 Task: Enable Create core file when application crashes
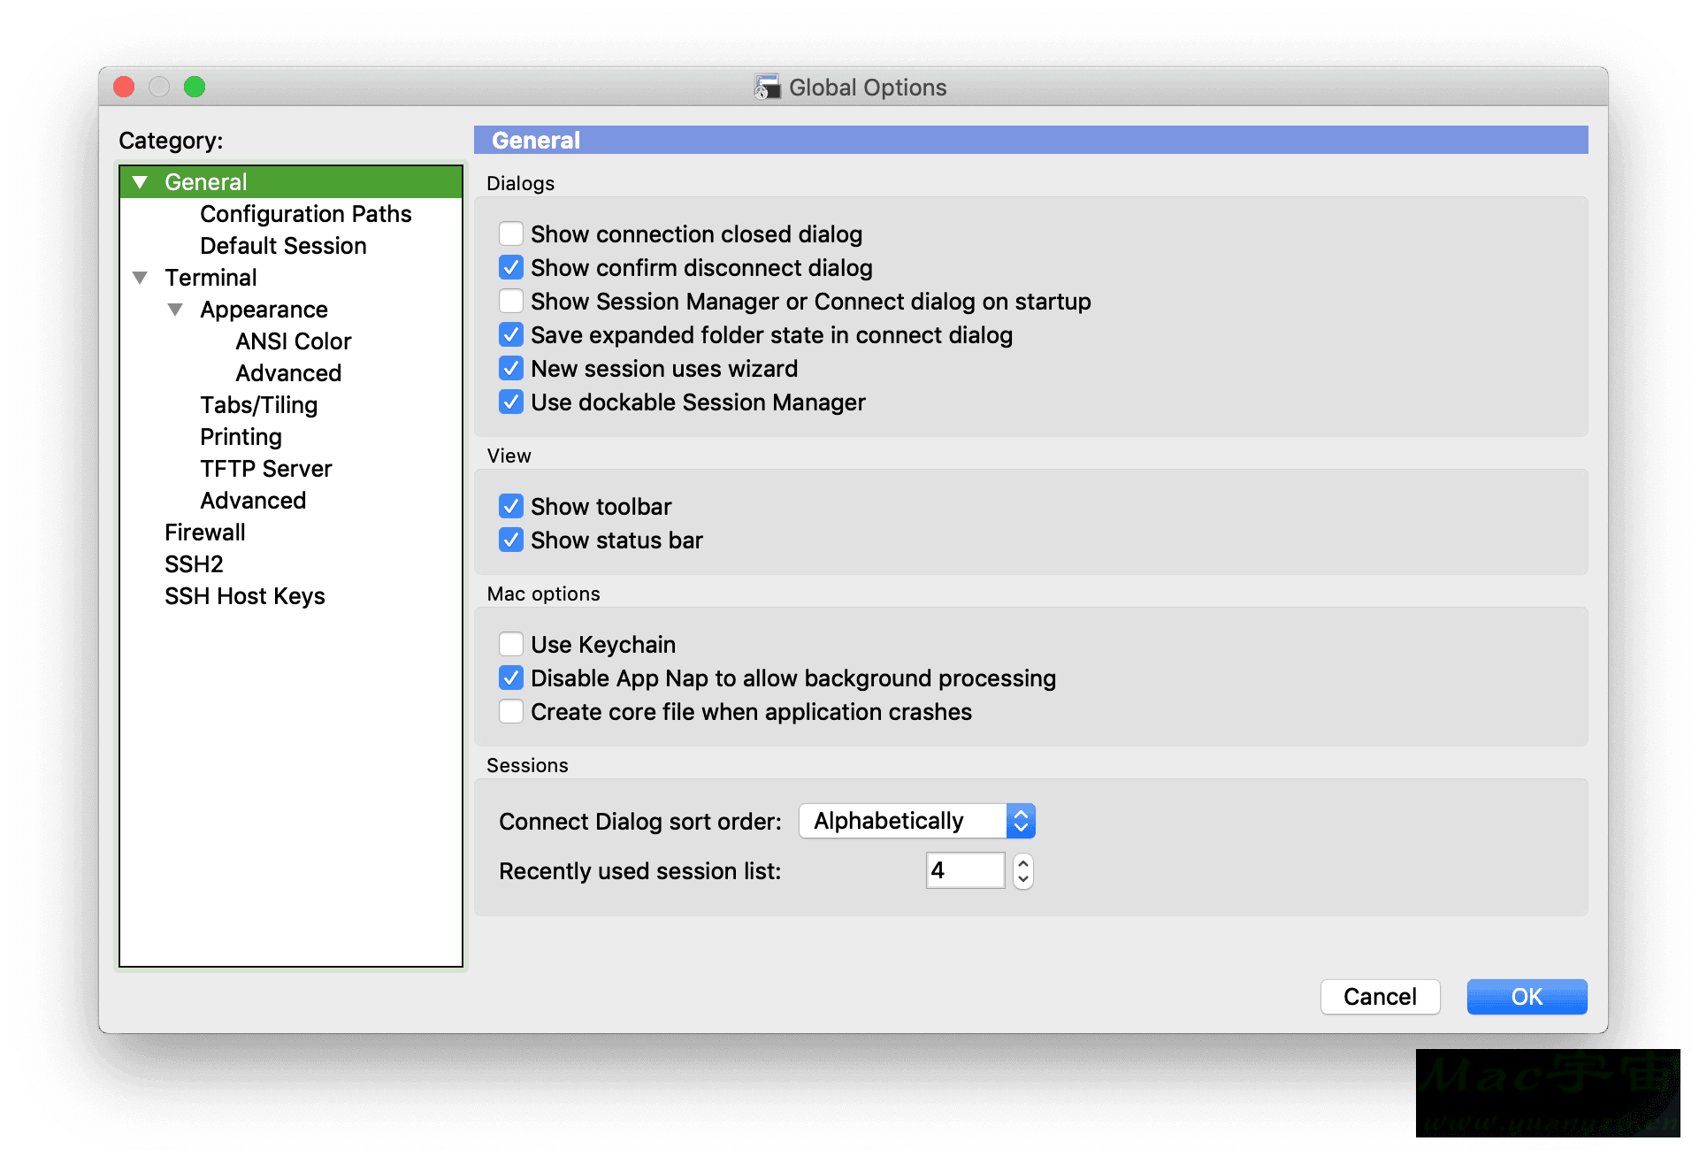point(511,711)
